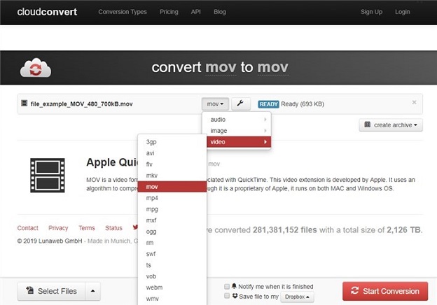
Task: Click the large film strip icon
Action: pos(48,176)
